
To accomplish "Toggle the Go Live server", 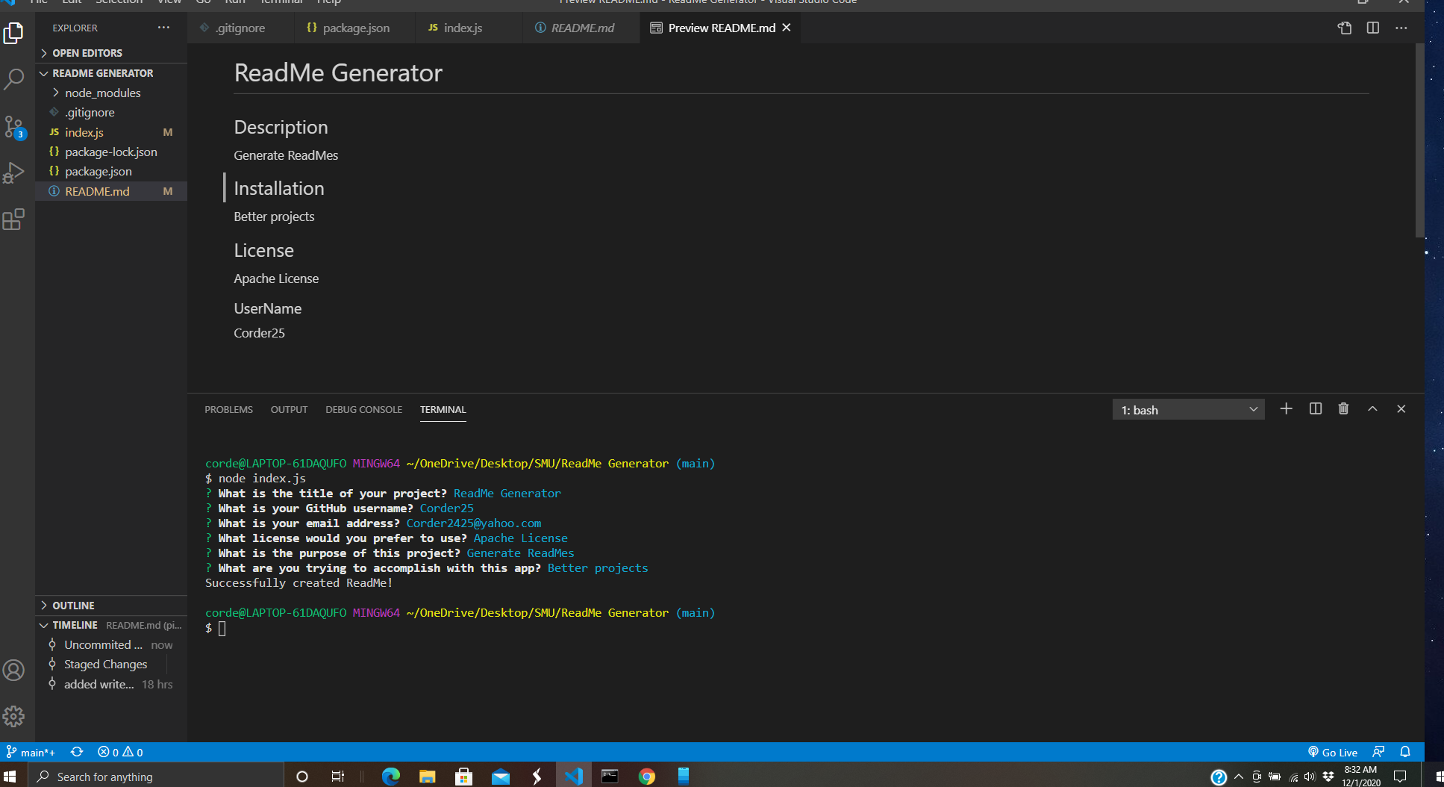I will (x=1333, y=752).
